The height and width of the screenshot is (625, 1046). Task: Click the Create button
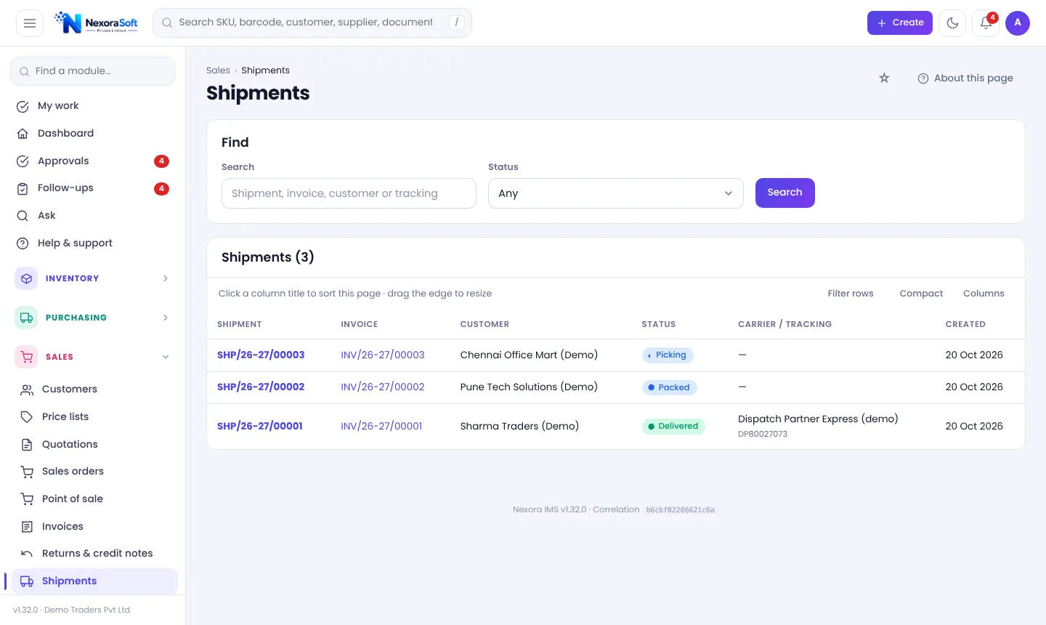899,23
